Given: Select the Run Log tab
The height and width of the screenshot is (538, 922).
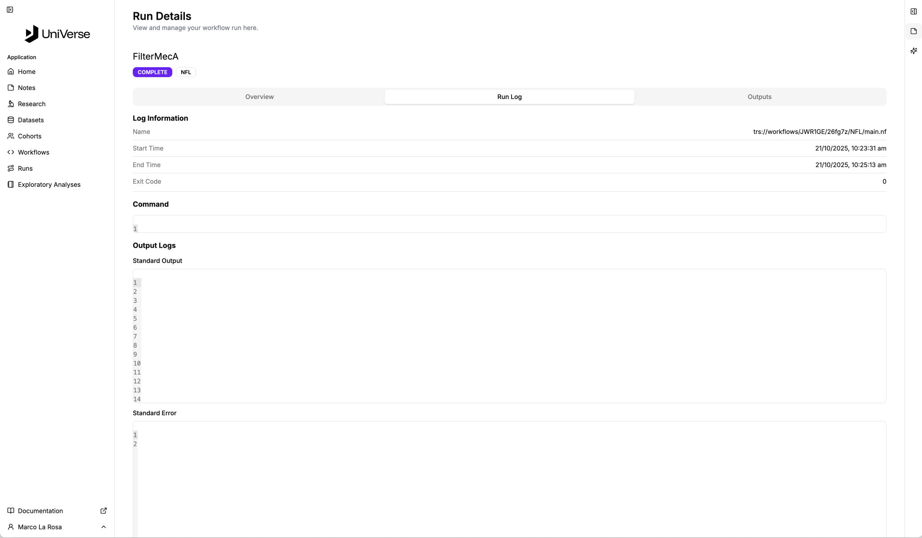Looking at the screenshot, I should pyautogui.click(x=509, y=97).
